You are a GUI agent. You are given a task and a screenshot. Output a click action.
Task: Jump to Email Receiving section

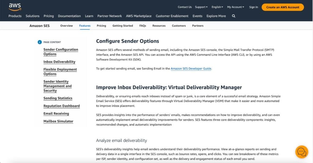(x=56, y=113)
